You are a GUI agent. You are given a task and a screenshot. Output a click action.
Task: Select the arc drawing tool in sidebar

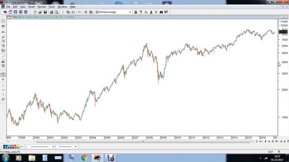point(3,32)
